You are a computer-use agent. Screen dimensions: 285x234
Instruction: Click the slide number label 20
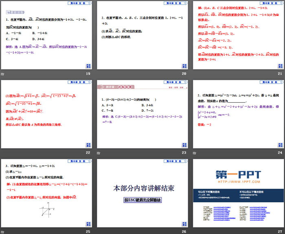point(184,74)
